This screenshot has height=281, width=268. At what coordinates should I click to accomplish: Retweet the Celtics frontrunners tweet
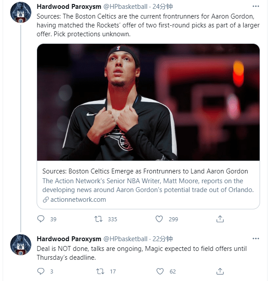click(99, 219)
